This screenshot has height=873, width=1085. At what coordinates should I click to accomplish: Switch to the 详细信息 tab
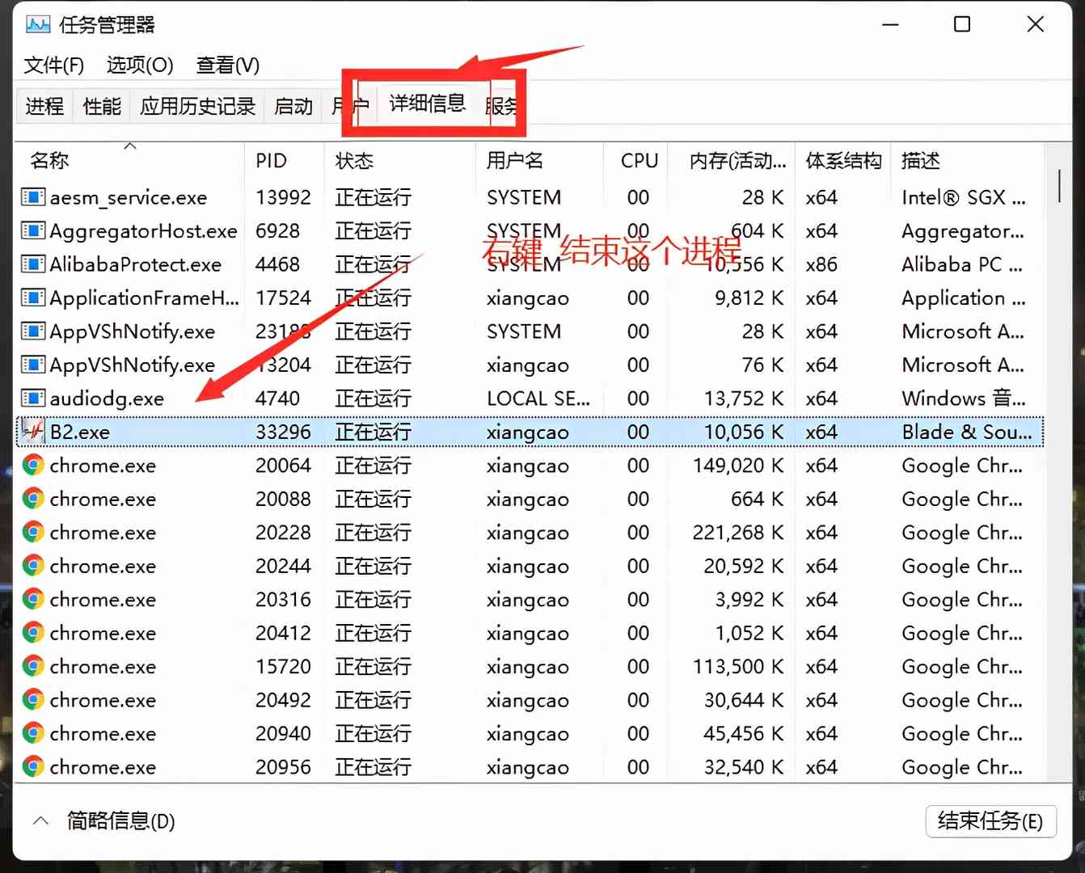(427, 103)
